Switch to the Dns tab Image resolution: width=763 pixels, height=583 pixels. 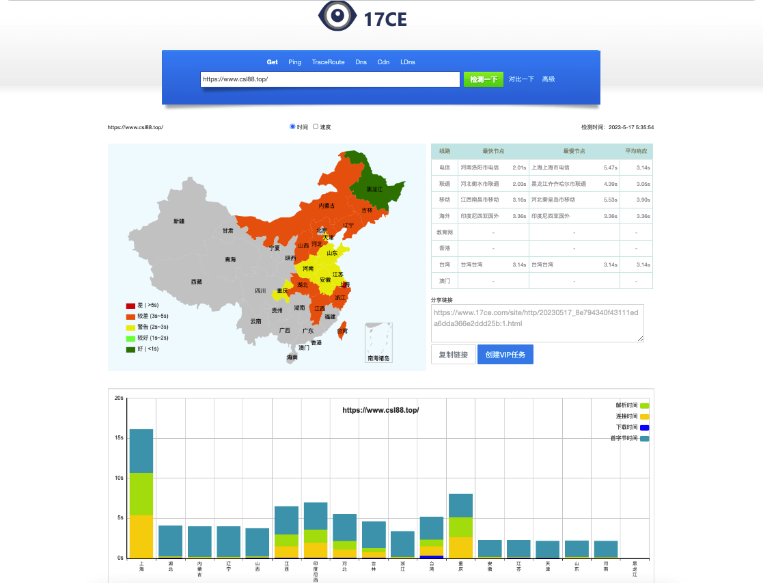[x=361, y=62]
